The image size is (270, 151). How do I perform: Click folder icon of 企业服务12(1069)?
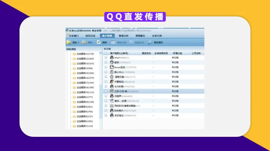[74, 59]
